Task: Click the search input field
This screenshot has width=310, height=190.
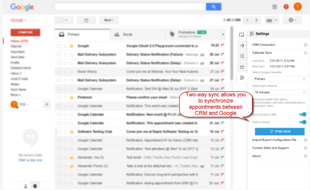Action: click(x=130, y=7)
